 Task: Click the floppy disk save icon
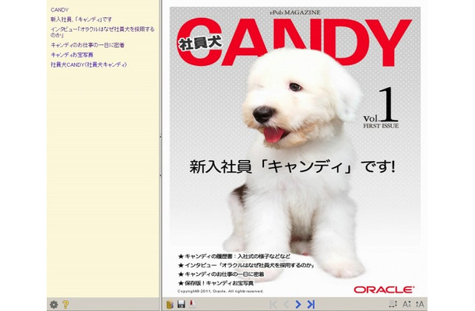181,304
